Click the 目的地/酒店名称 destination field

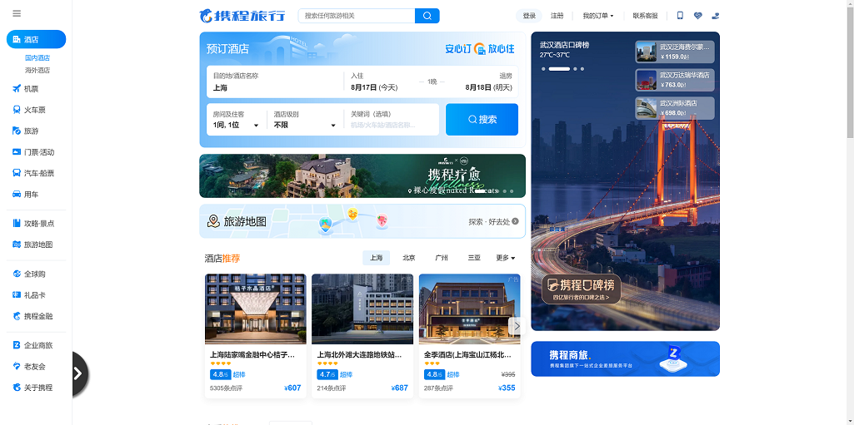(275, 82)
